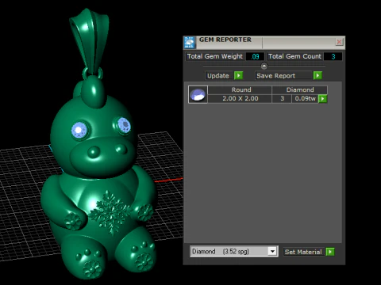The image size is (381, 285).
Task: Click green arrow next to Save Report
Action: point(317,76)
